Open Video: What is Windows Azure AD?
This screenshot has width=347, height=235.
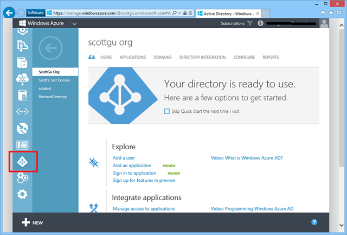pos(247,158)
